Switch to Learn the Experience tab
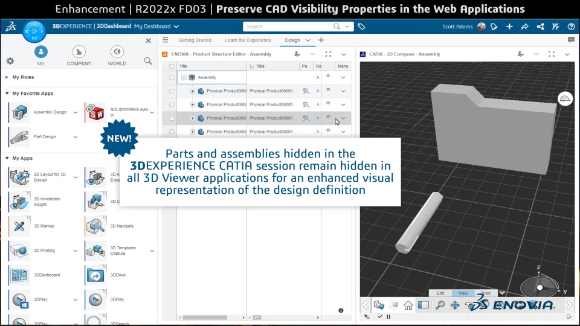580x326 pixels. (248, 40)
